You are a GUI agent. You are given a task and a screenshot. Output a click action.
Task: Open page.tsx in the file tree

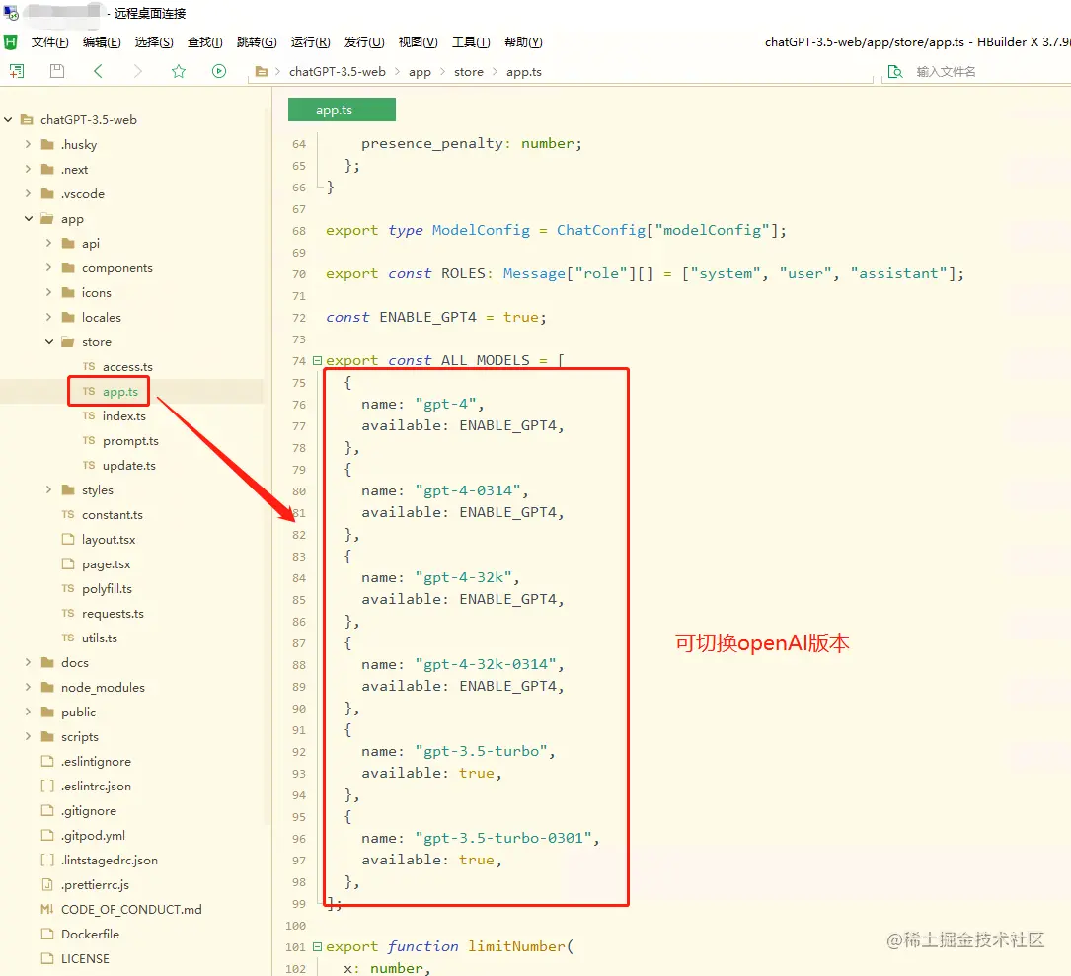(x=106, y=564)
